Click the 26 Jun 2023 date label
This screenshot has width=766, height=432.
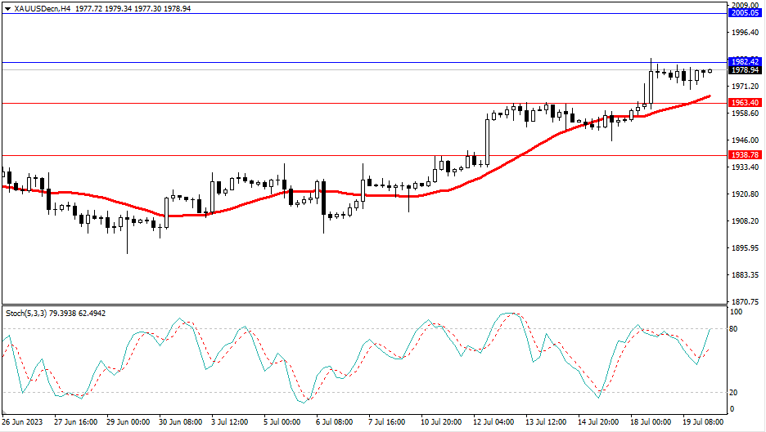(x=21, y=423)
